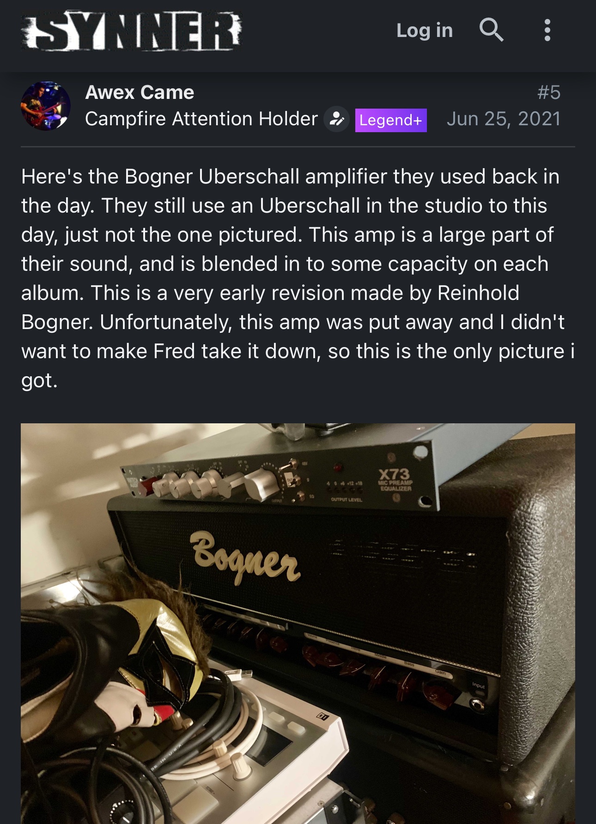Click the Log in link
The width and height of the screenshot is (596, 824).
coord(425,31)
